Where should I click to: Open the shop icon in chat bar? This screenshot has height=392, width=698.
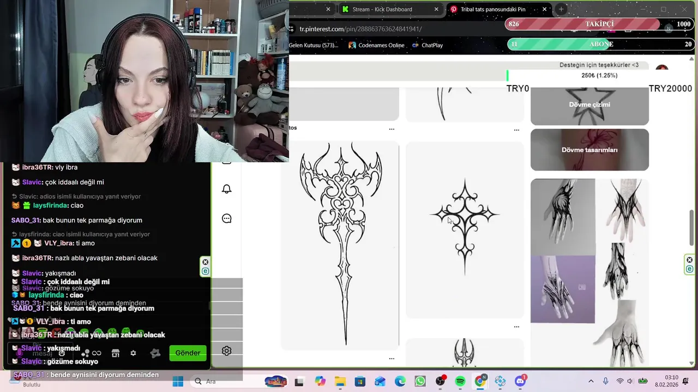pos(116,353)
